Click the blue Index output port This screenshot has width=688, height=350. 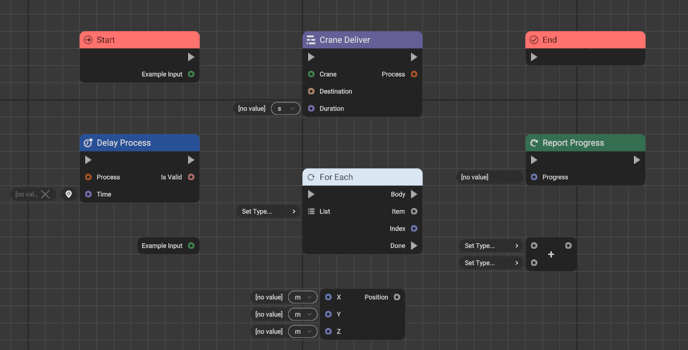point(414,229)
